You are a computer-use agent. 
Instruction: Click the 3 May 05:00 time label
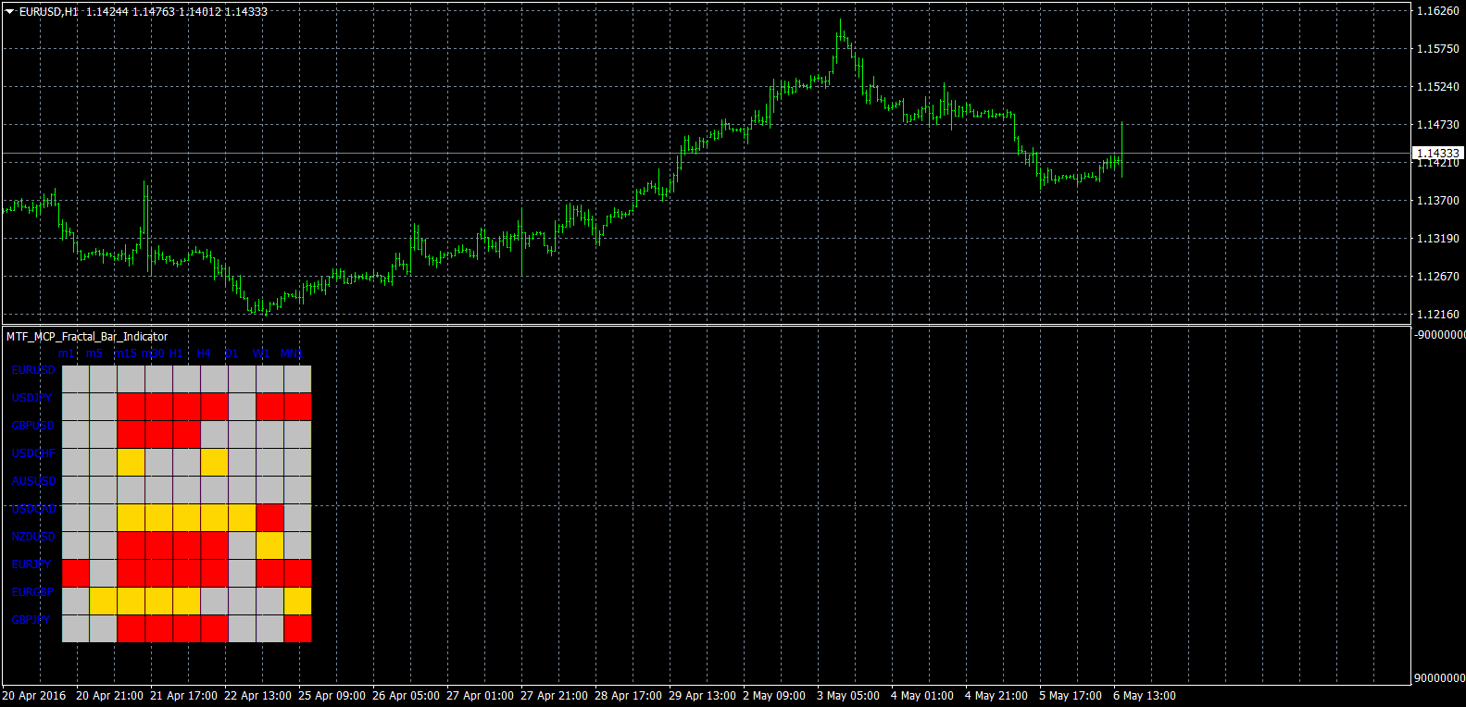pyautogui.click(x=848, y=696)
